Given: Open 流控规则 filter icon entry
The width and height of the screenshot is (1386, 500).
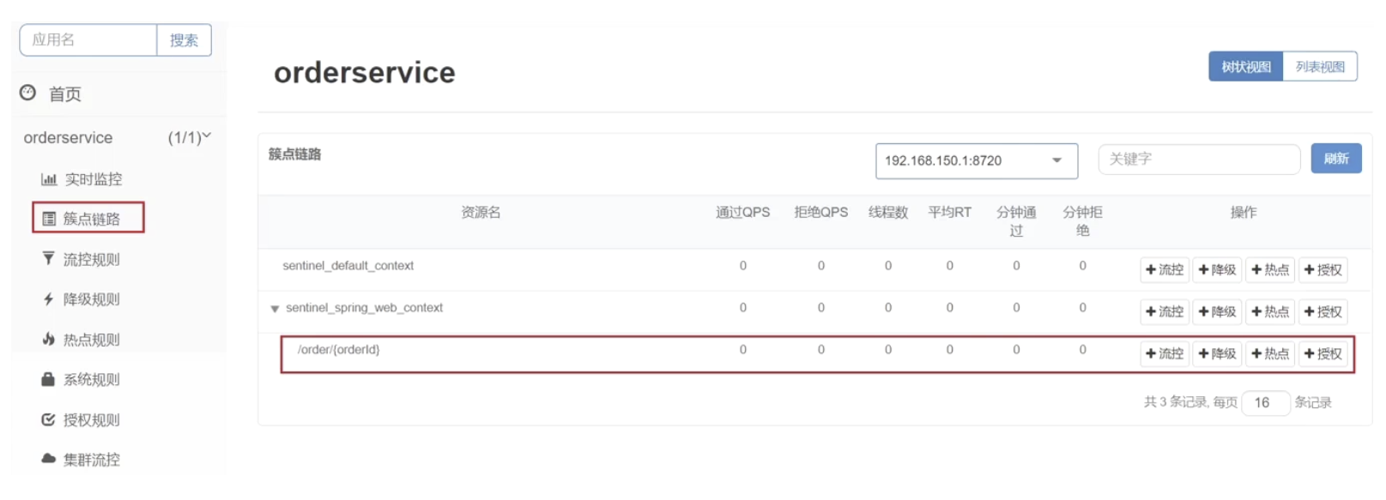Looking at the screenshot, I should (48, 258).
